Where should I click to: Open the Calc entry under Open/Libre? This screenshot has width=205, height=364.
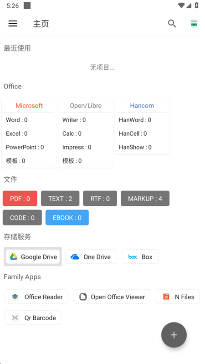coord(72,133)
